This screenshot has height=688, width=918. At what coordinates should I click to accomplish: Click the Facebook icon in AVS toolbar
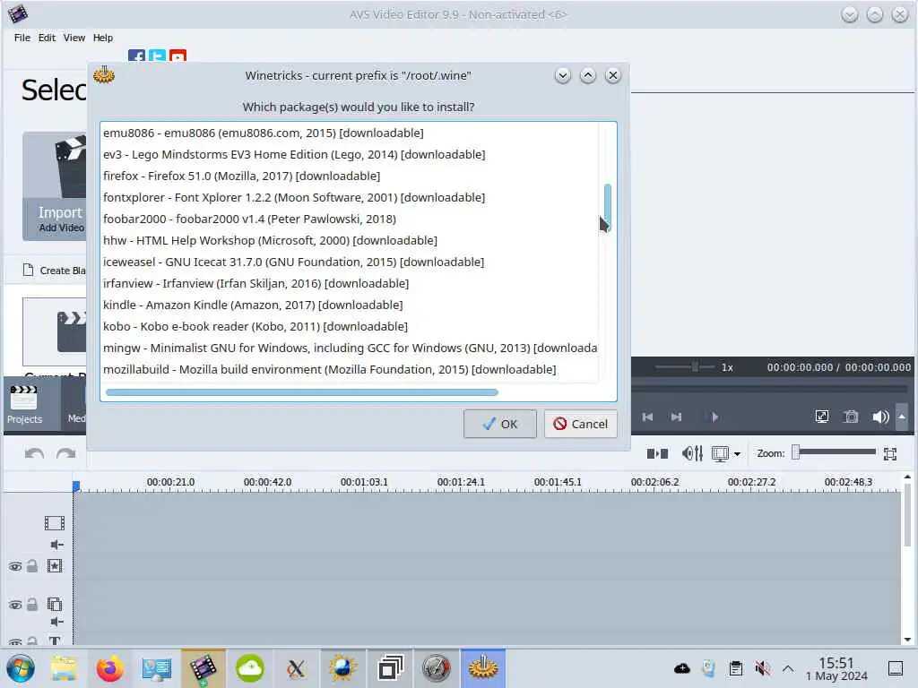point(136,56)
